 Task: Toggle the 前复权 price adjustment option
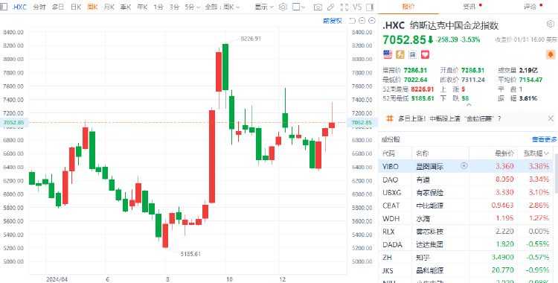tap(333, 21)
